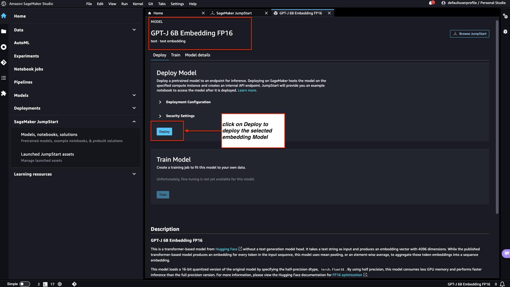Open the extension manager puzzle icon
Image resolution: width=510 pixels, height=287 pixels.
pyautogui.click(x=4, y=93)
